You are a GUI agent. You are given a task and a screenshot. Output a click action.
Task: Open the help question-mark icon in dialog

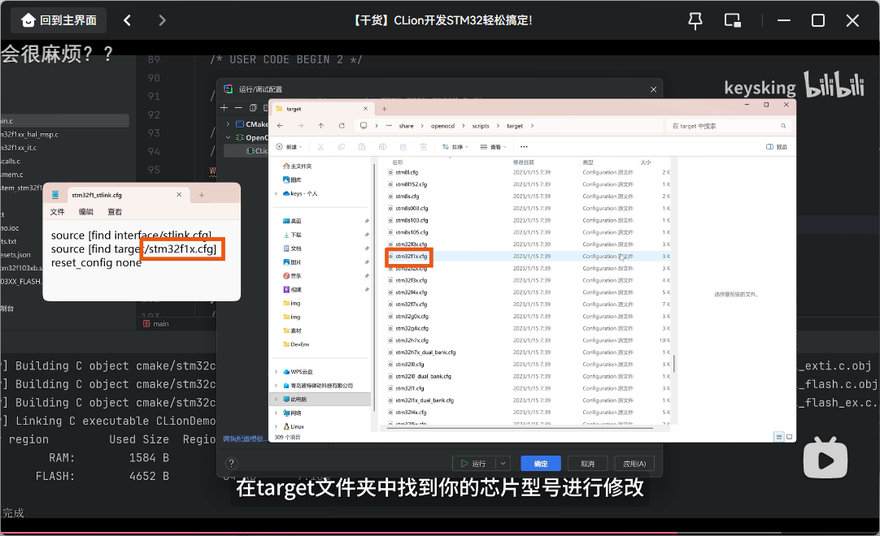[231, 463]
